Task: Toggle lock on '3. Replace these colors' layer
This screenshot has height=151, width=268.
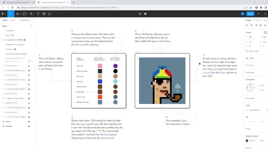Action: click(29, 99)
